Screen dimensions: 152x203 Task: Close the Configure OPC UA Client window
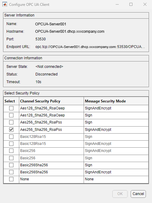pos(145,4)
